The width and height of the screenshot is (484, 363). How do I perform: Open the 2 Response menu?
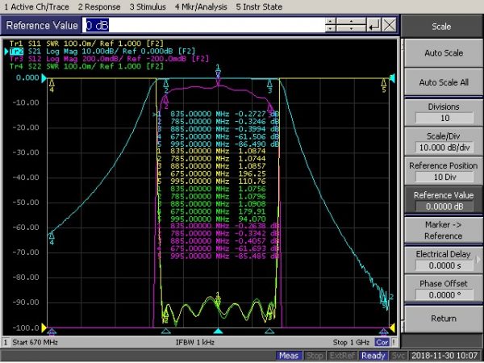tap(99, 6)
